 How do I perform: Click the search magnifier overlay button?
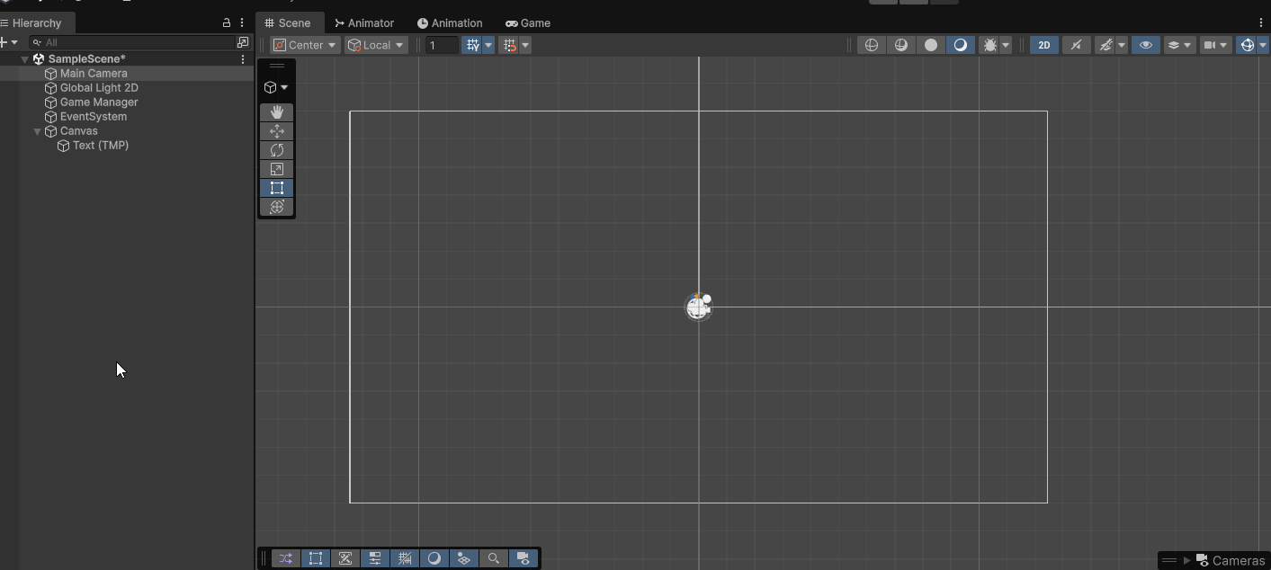click(494, 558)
